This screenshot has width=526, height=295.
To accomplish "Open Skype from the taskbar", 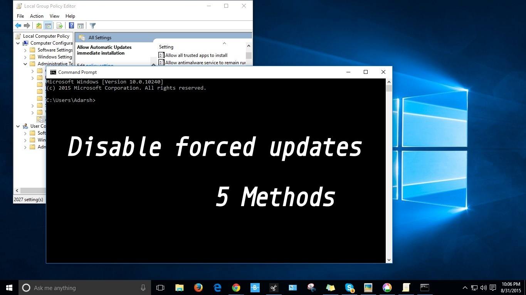I will point(350,288).
